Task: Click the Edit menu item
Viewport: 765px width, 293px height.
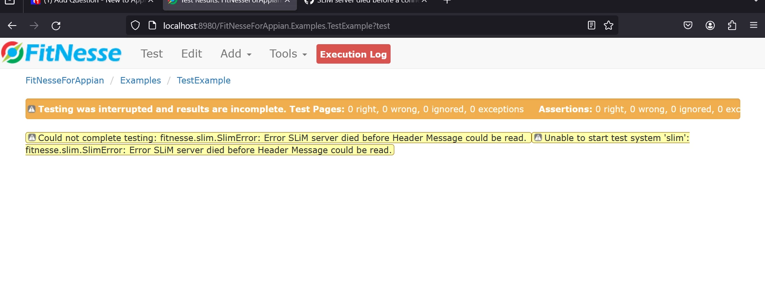Action: click(191, 54)
